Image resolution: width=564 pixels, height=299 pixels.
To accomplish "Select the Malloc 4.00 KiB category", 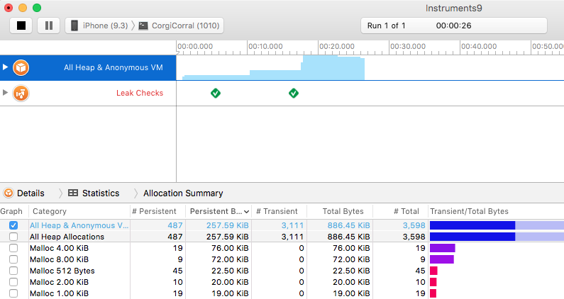I will (59, 248).
